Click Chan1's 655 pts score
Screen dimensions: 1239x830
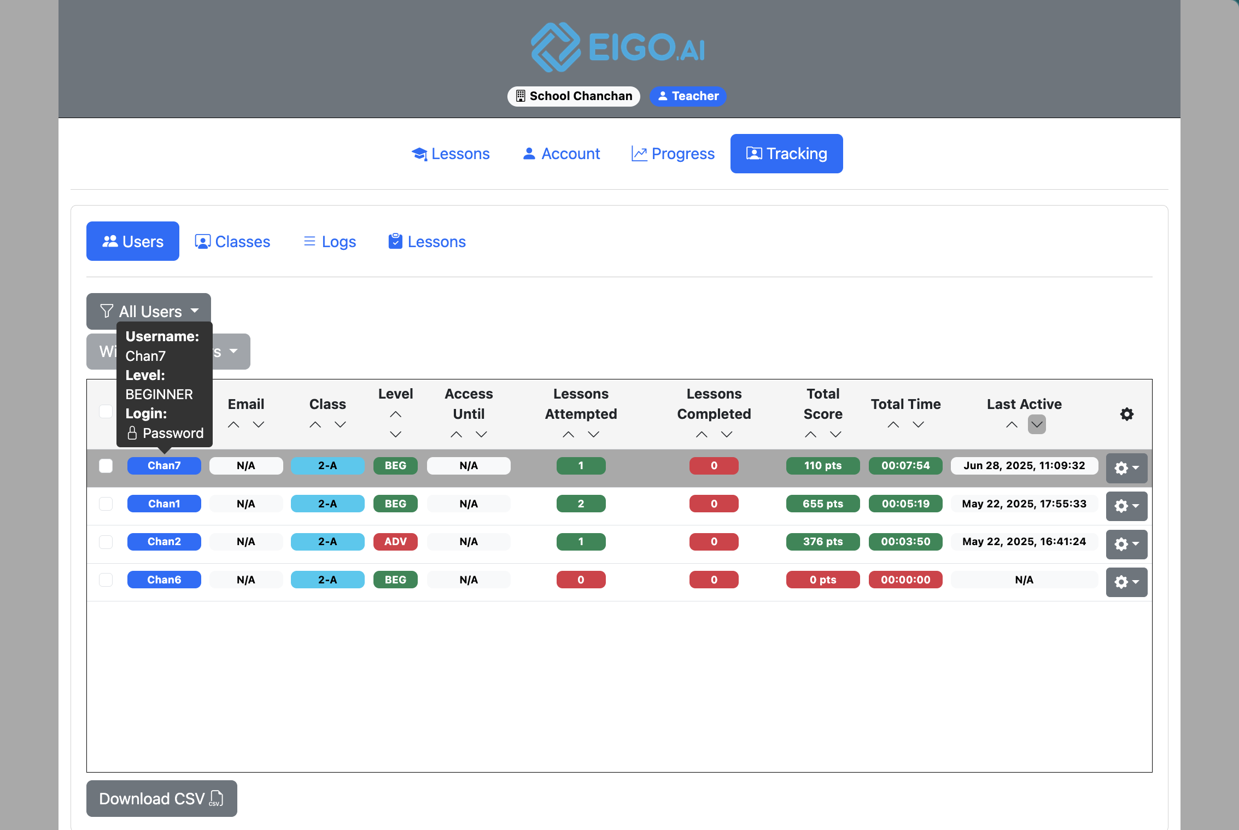(x=823, y=504)
